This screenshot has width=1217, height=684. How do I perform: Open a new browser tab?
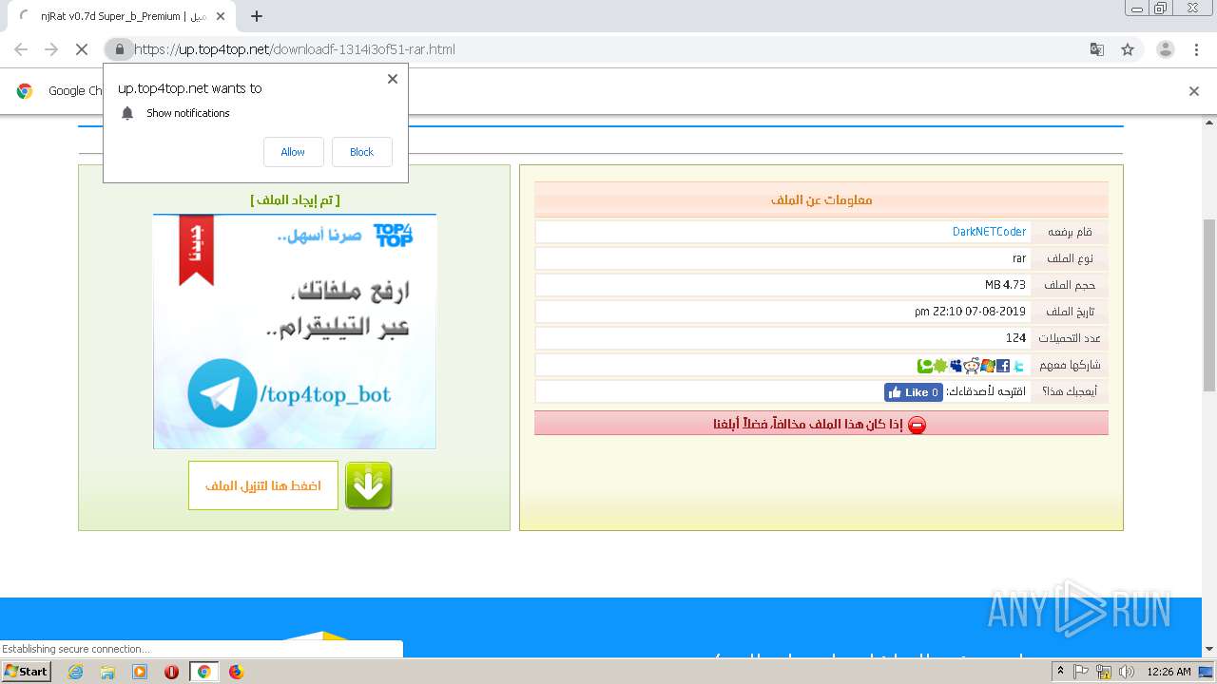(256, 16)
